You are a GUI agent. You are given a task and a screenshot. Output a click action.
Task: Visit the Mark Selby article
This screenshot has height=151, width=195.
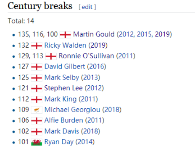click(x=62, y=77)
